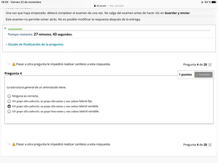The height and width of the screenshot is (163, 218).
Task: Select the 'Ninguna es correcta' option
Action: coord(9,96)
